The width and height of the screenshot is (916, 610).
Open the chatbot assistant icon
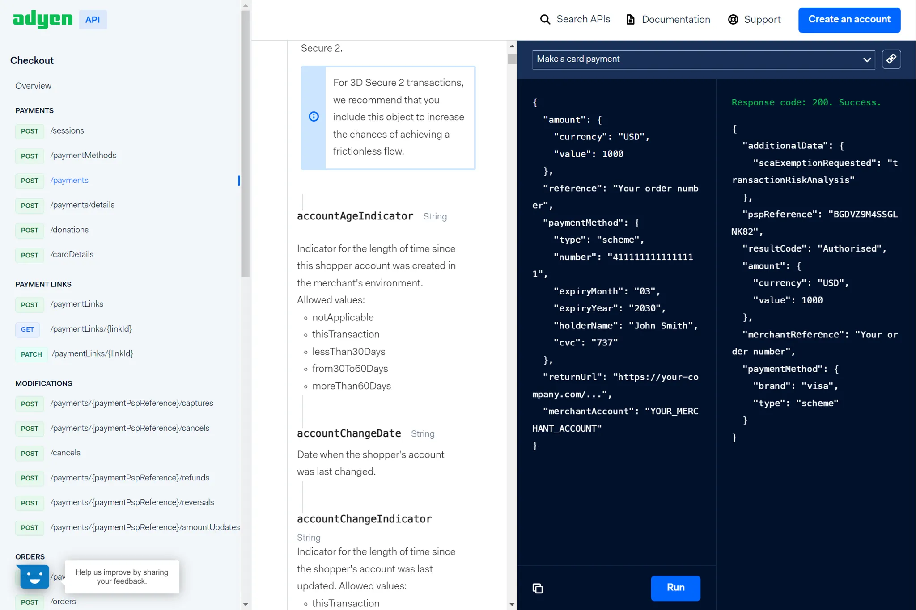click(34, 577)
